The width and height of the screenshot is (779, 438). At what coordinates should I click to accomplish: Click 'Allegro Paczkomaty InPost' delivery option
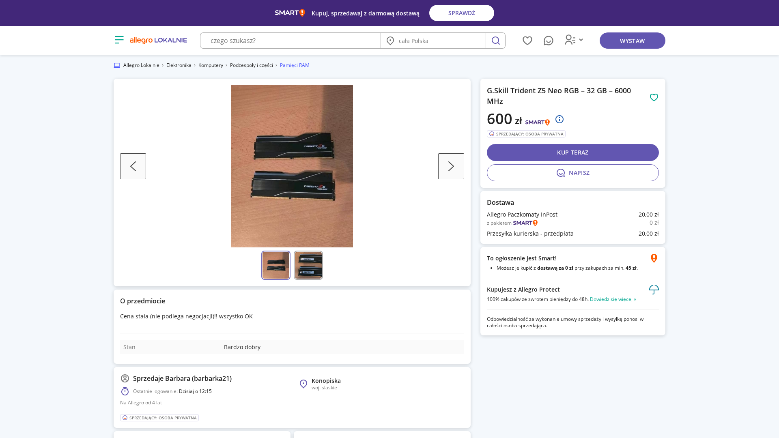pyautogui.click(x=522, y=215)
